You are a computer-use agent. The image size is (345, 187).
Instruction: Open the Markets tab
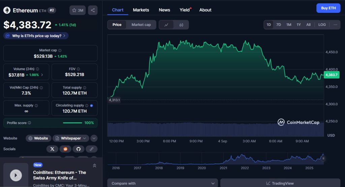click(x=141, y=10)
